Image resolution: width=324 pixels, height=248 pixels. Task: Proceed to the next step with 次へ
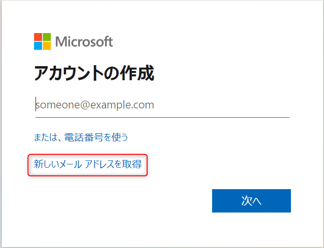click(251, 201)
